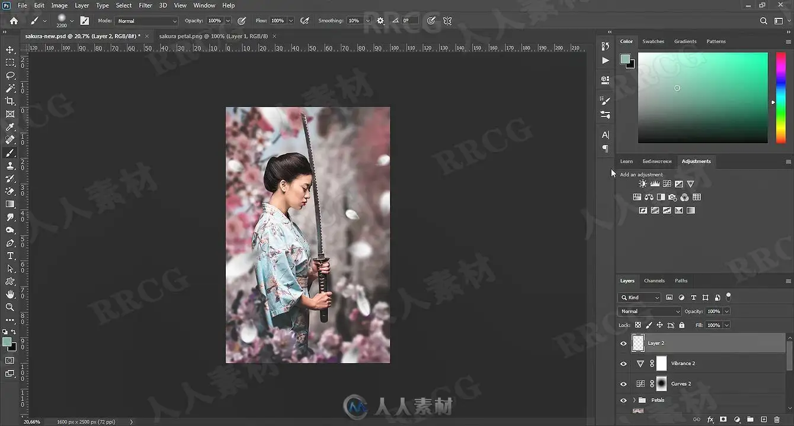
Task: Select the Pen tool
Action: (x=10, y=243)
